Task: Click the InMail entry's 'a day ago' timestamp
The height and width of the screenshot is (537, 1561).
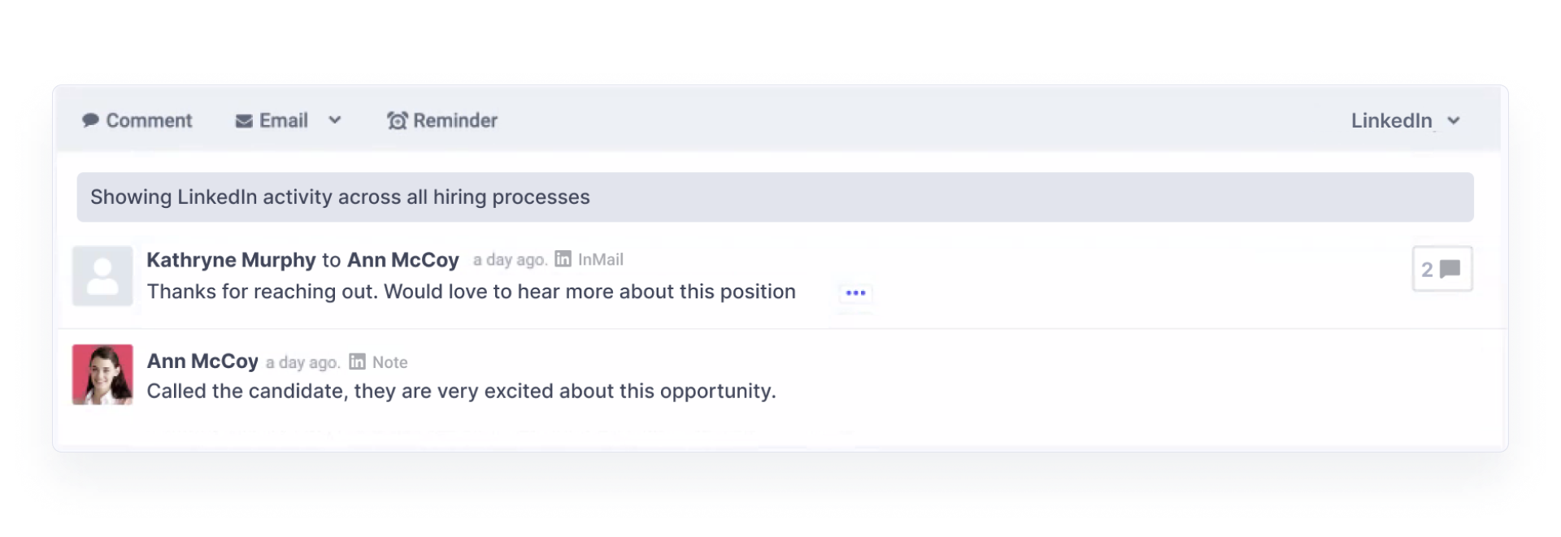Action: [x=509, y=260]
